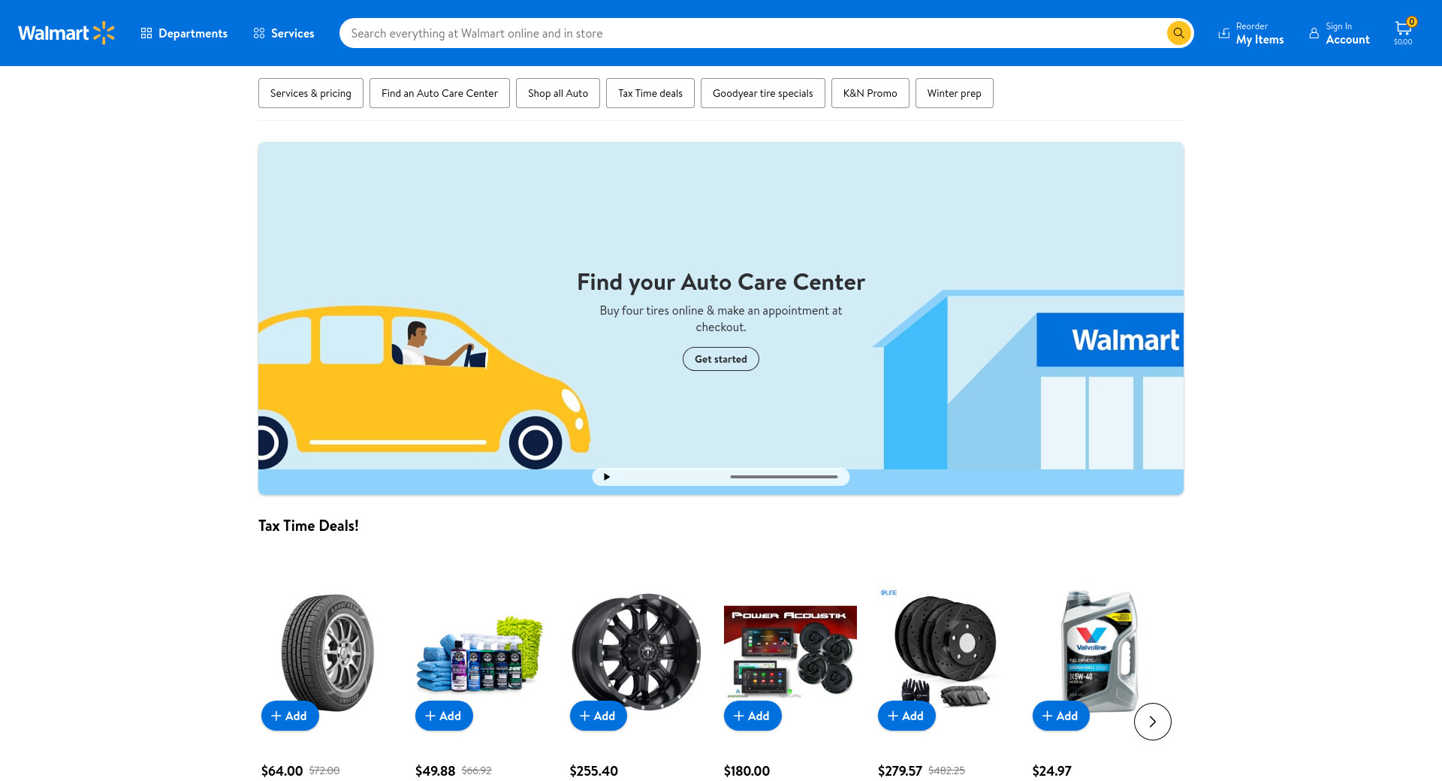This screenshot has height=781, width=1442.
Task: Select the Tax Time deals tab
Action: [x=650, y=93]
